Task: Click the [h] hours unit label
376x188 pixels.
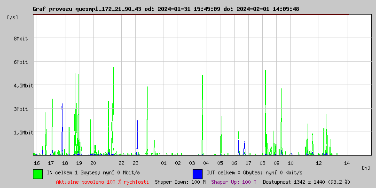Action: (366, 167)
